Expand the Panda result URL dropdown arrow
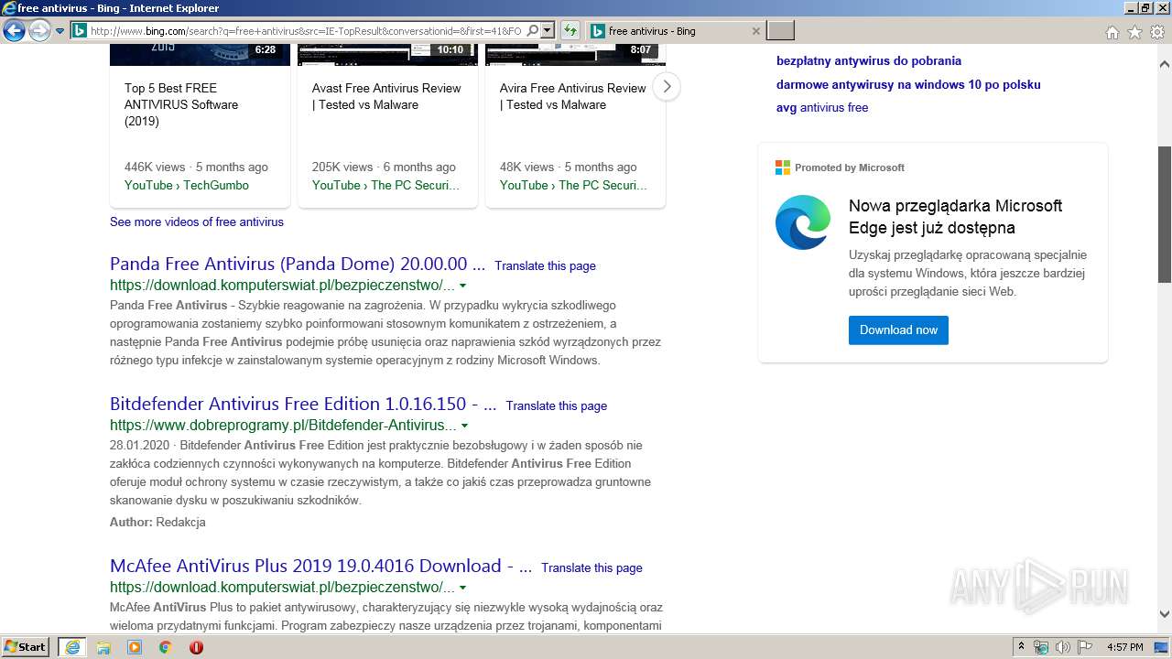Image resolution: width=1172 pixels, height=659 pixels. [462, 286]
